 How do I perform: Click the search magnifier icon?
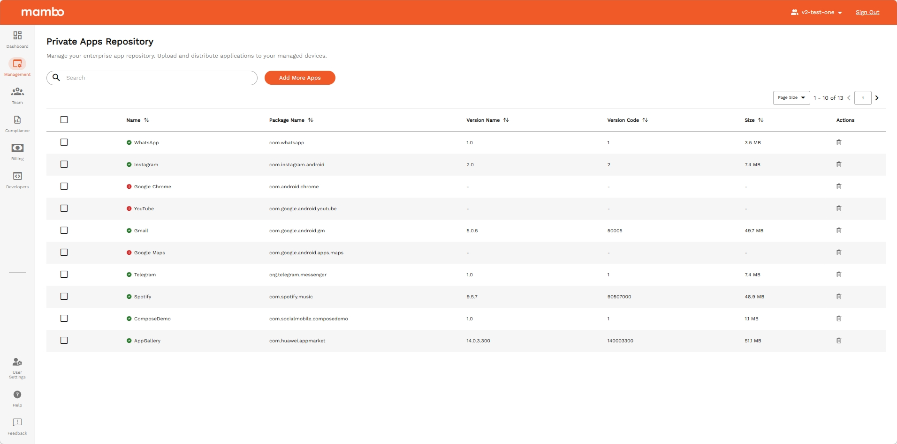(56, 78)
